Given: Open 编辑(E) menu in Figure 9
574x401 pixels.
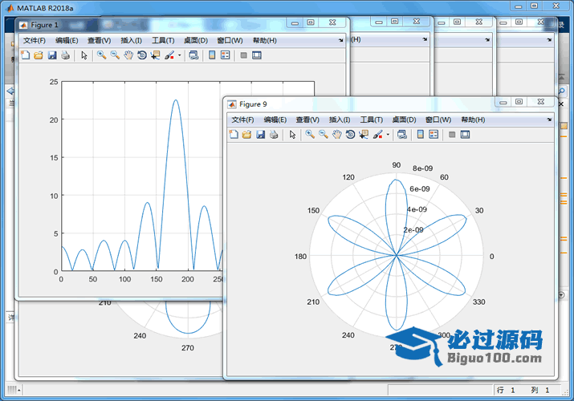Looking at the screenshot, I should tap(275, 119).
